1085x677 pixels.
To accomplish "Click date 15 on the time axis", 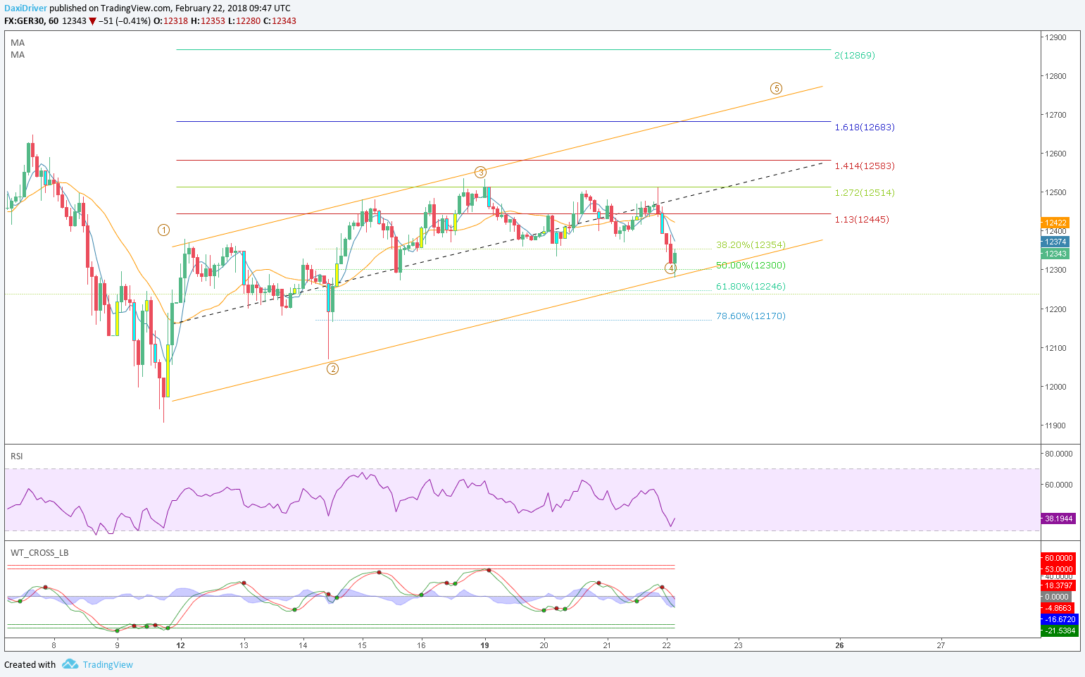I will pyautogui.click(x=362, y=645).
